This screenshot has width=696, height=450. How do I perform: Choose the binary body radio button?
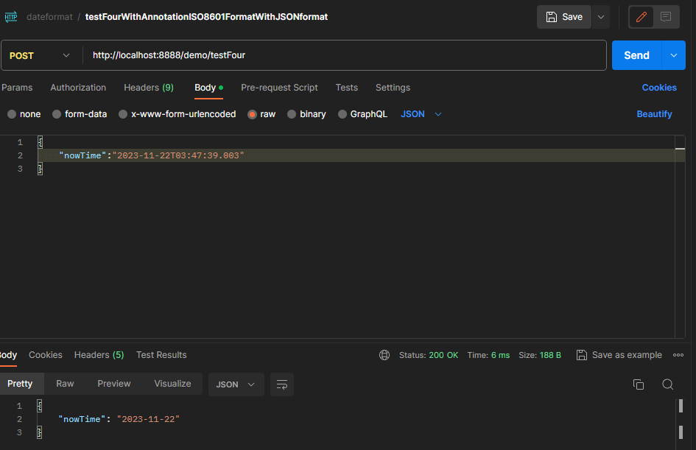292,114
